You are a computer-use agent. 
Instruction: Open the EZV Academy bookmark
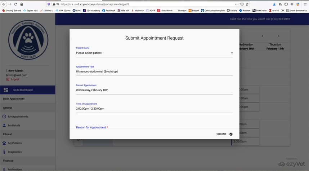tap(91, 10)
